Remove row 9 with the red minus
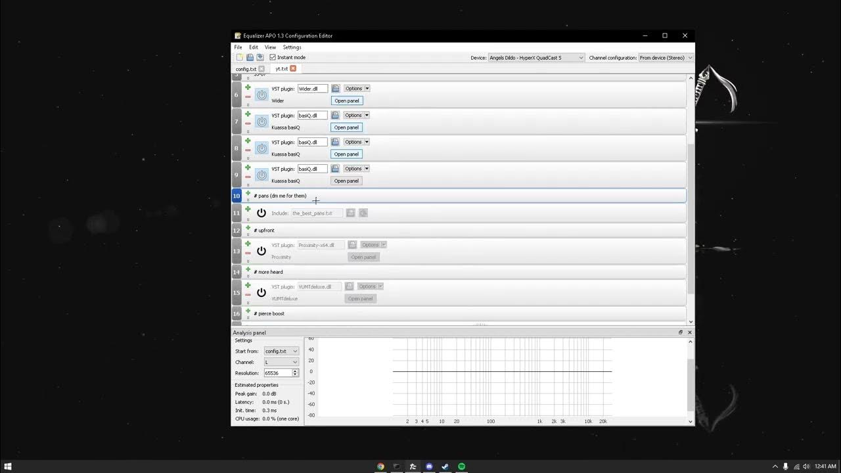 (x=248, y=177)
